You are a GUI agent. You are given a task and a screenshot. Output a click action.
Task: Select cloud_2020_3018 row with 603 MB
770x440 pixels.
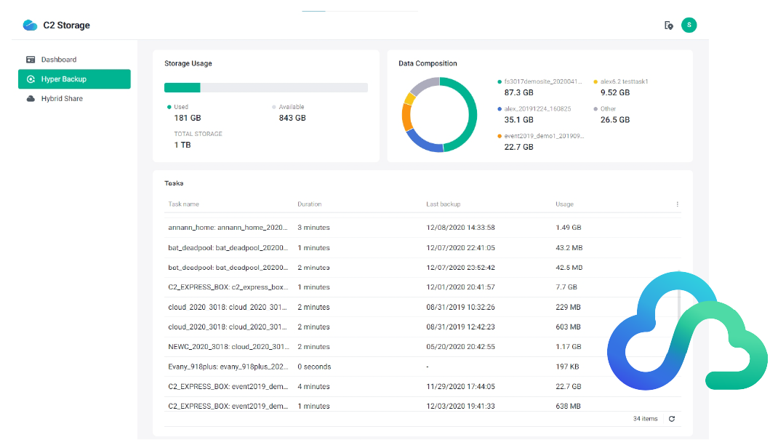[423, 327]
